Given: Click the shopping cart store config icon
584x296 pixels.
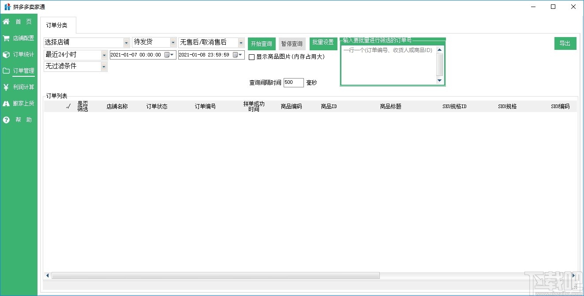Looking at the screenshot, I should (6, 38).
